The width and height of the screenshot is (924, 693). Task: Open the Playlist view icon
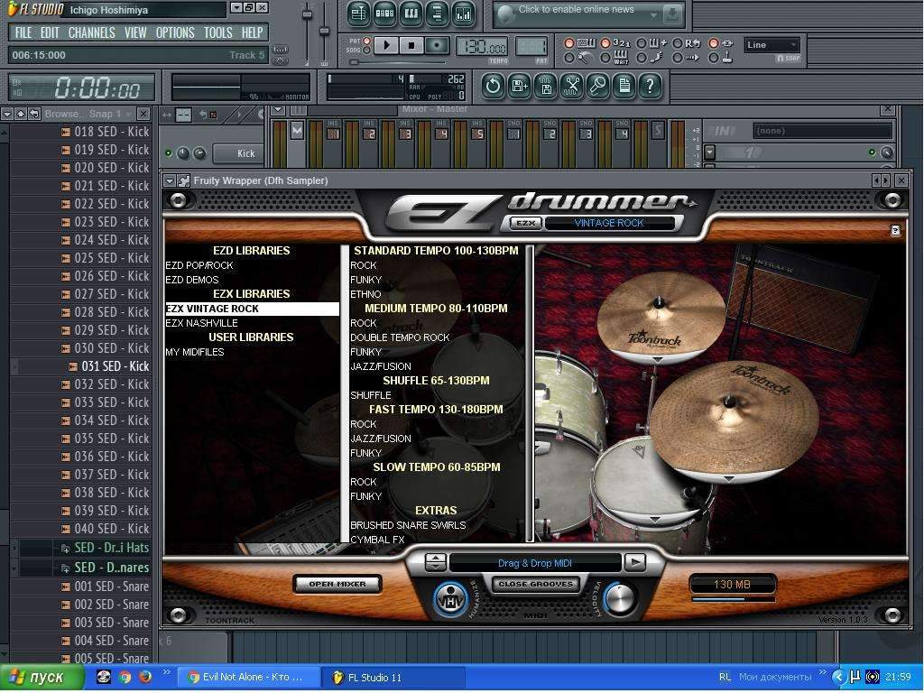coord(359,14)
